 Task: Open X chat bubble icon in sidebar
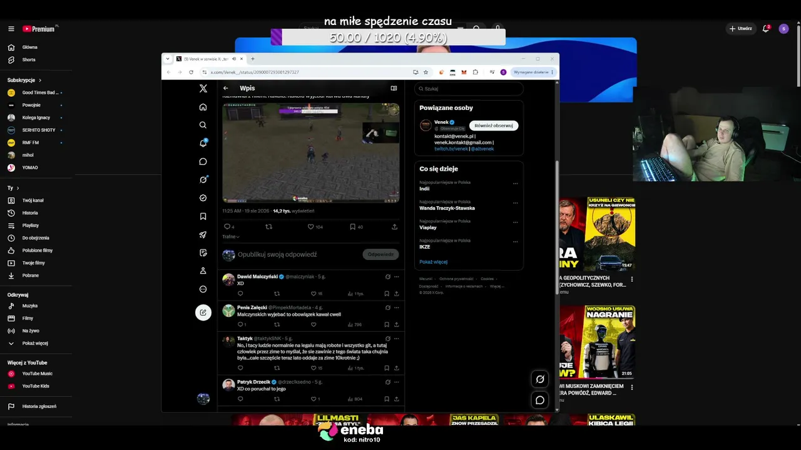tap(203, 161)
